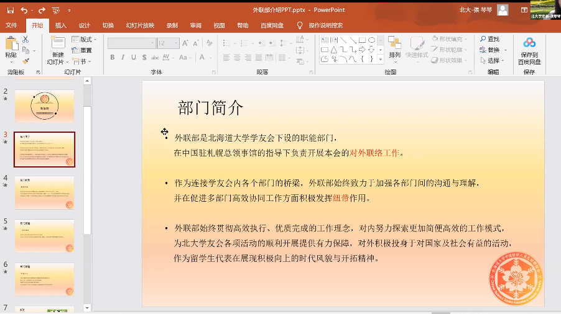Center align the text

click(x=237, y=57)
